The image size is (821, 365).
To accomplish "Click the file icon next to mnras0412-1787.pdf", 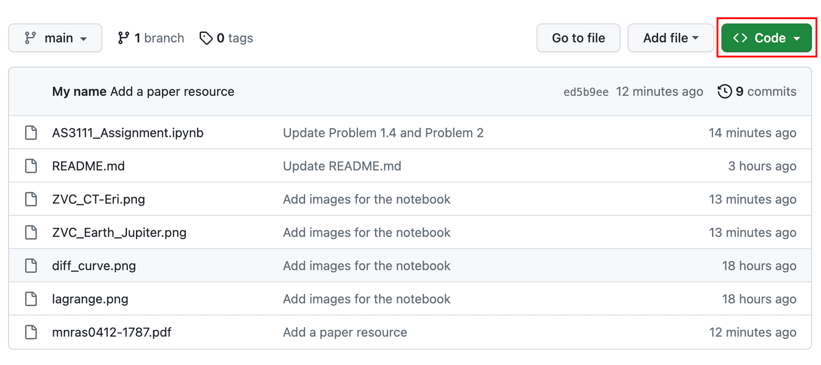I will 31,332.
